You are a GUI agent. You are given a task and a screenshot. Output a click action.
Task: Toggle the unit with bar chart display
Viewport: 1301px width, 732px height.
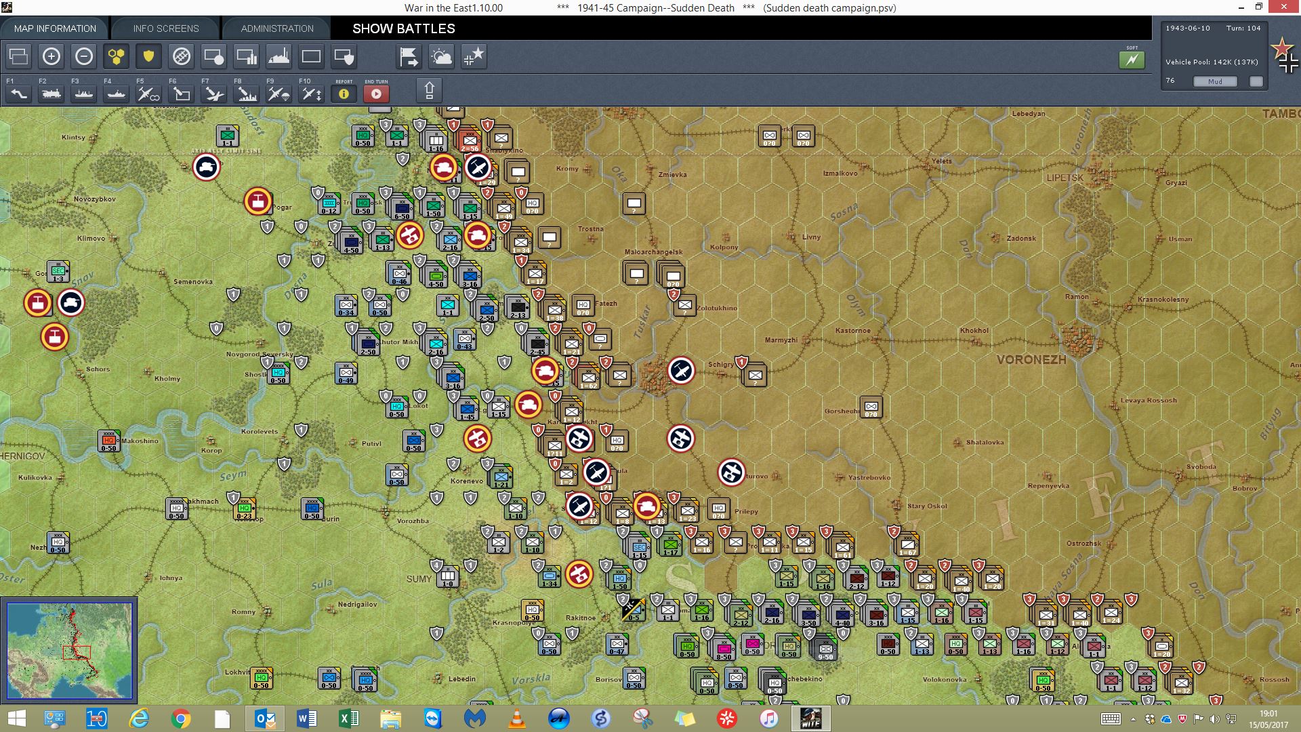pos(247,56)
